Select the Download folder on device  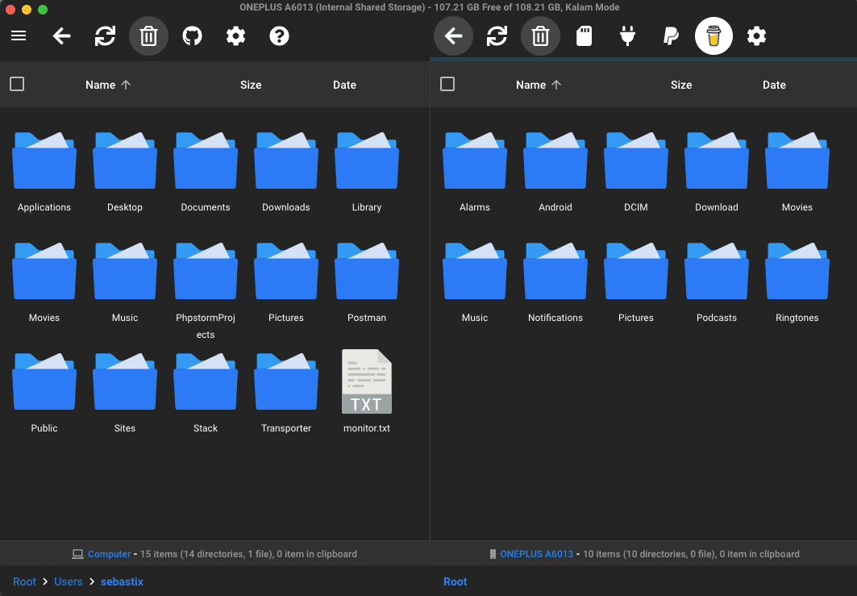coord(717,173)
